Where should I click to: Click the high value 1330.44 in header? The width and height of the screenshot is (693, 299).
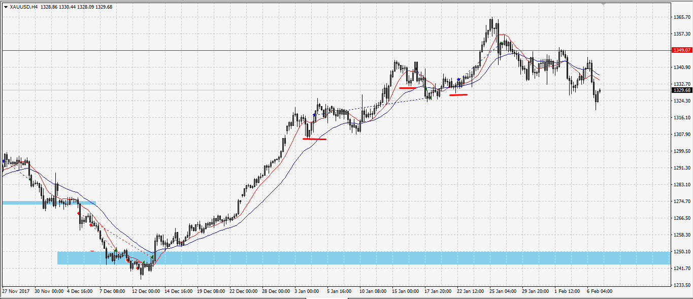click(x=68, y=7)
